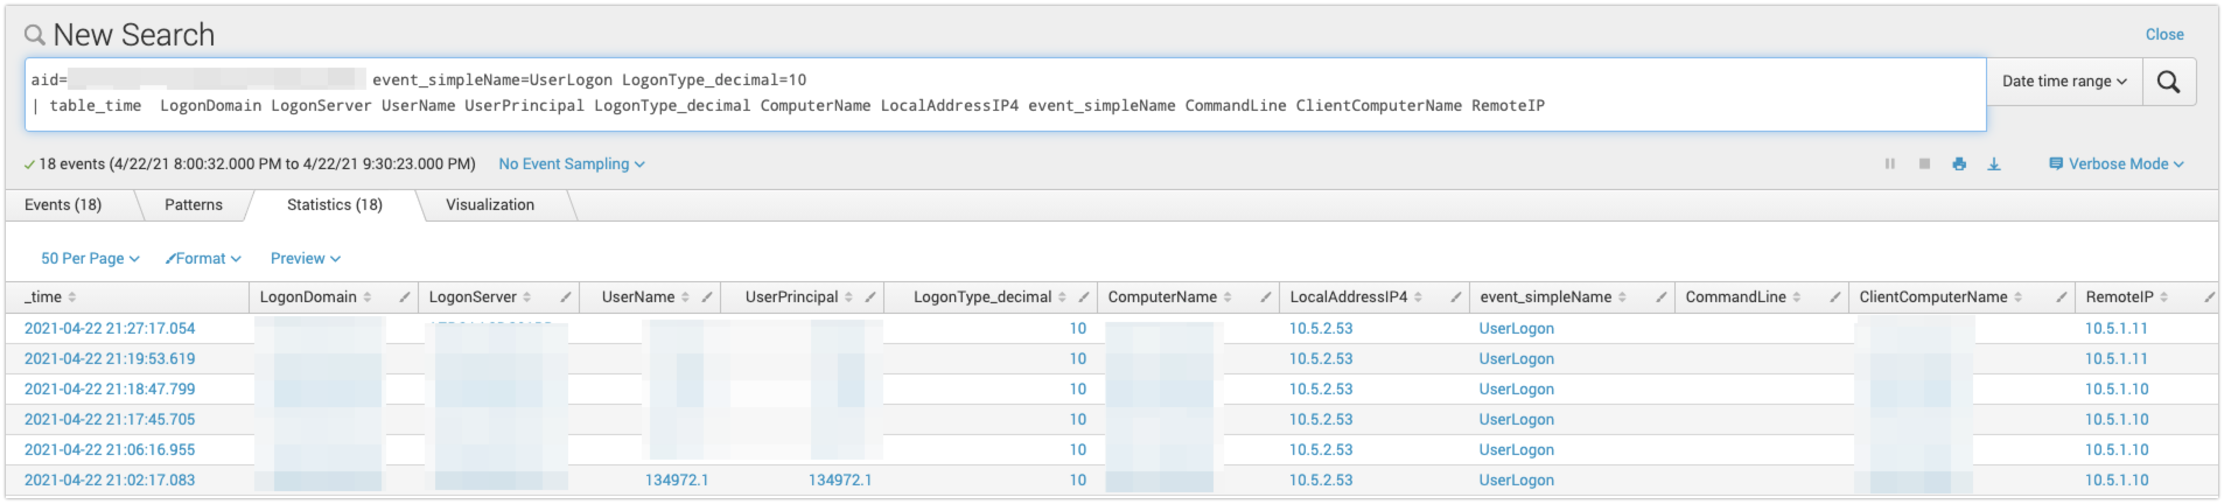Select the Statistics (18) tab

(x=335, y=205)
